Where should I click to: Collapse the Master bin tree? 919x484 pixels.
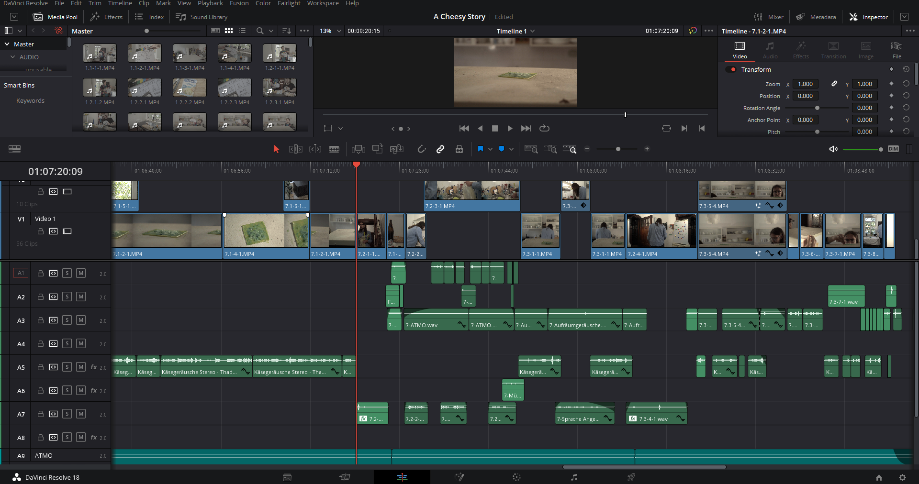[x=7, y=44]
